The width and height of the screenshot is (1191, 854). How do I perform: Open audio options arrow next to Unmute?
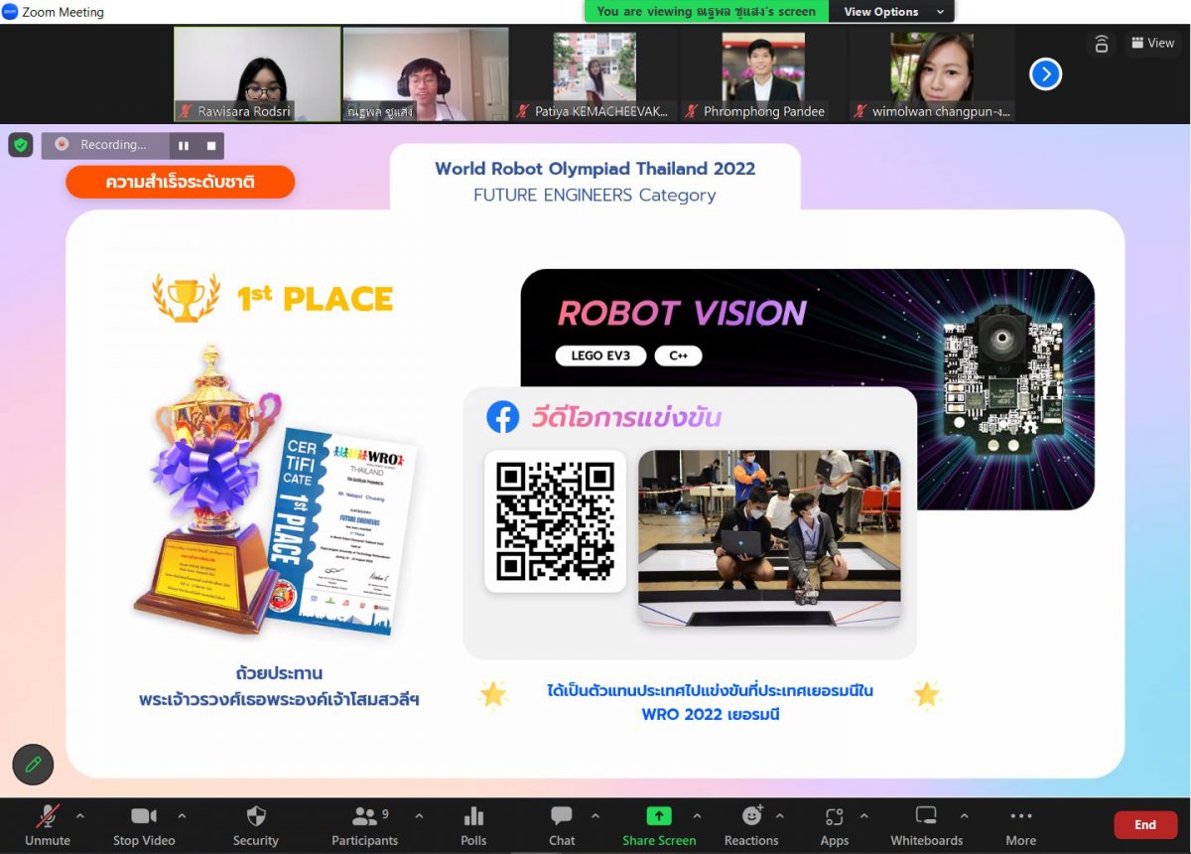(80, 816)
